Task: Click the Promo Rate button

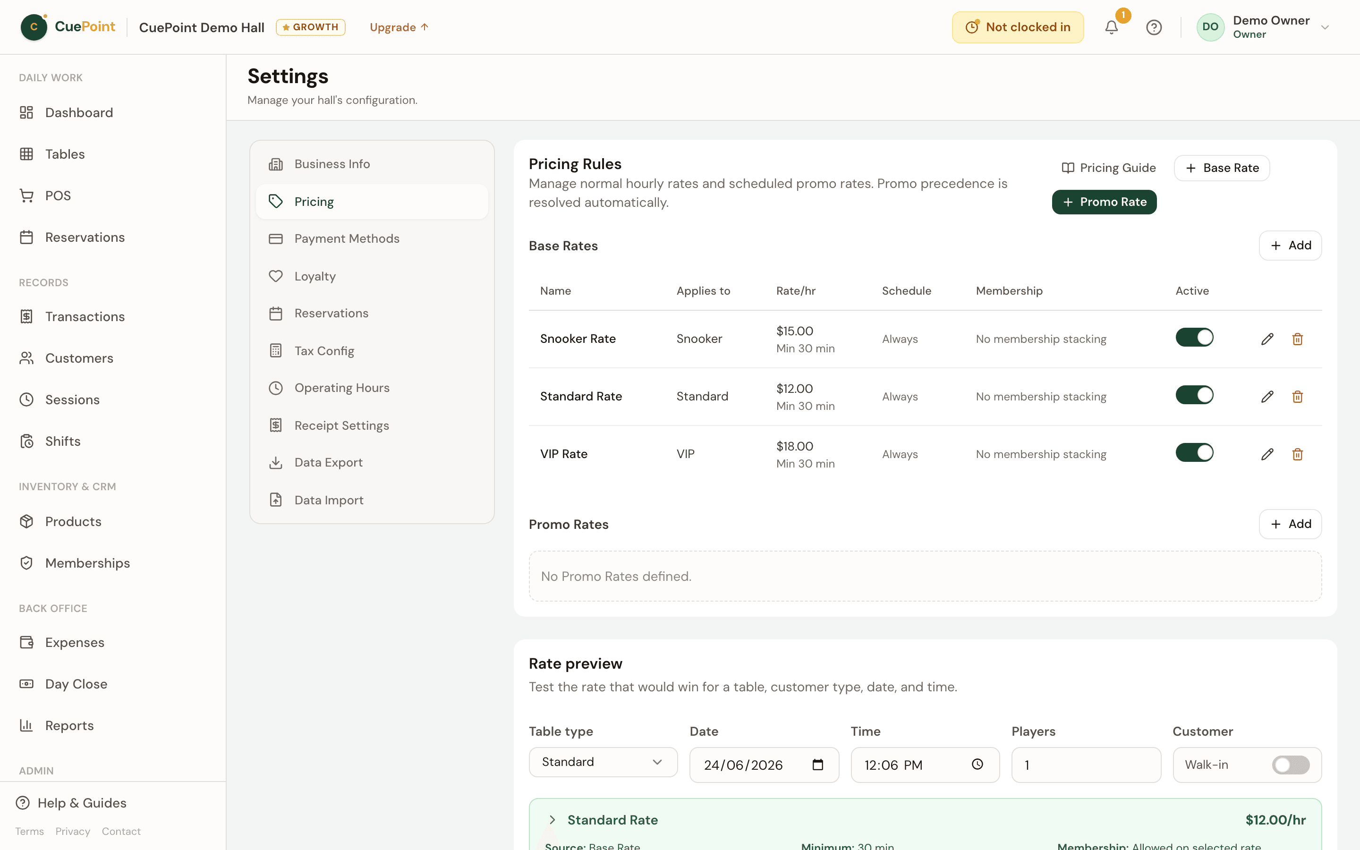Action: point(1104,202)
